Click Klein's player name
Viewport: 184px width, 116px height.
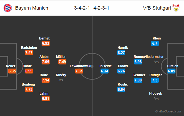[x=157, y=38]
